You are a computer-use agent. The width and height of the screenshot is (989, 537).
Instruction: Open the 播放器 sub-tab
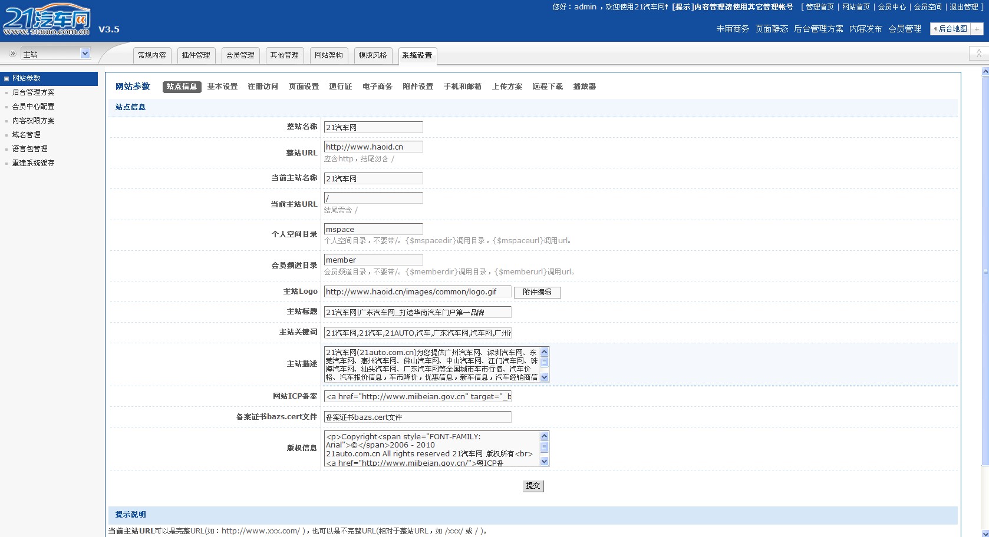[585, 87]
